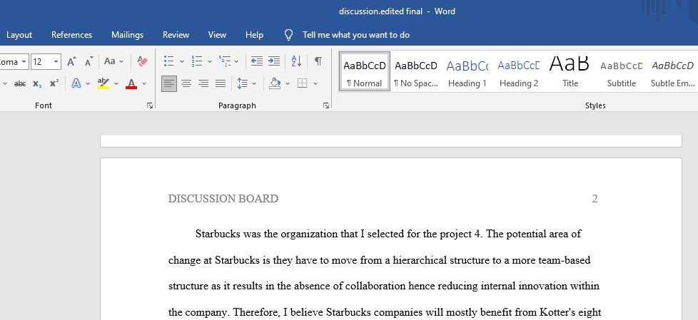Screen dimensions: 698x320
Task: Apply red font color
Action: point(131,83)
